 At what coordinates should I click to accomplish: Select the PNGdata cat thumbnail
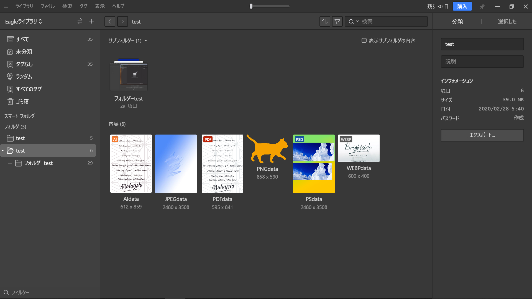[x=267, y=149]
